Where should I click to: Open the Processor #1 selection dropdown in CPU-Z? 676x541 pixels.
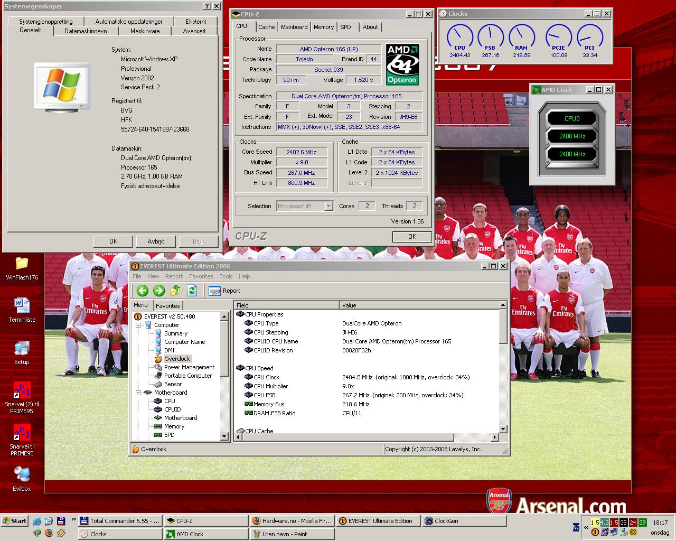pyautogui.click(x=305, y=206)
